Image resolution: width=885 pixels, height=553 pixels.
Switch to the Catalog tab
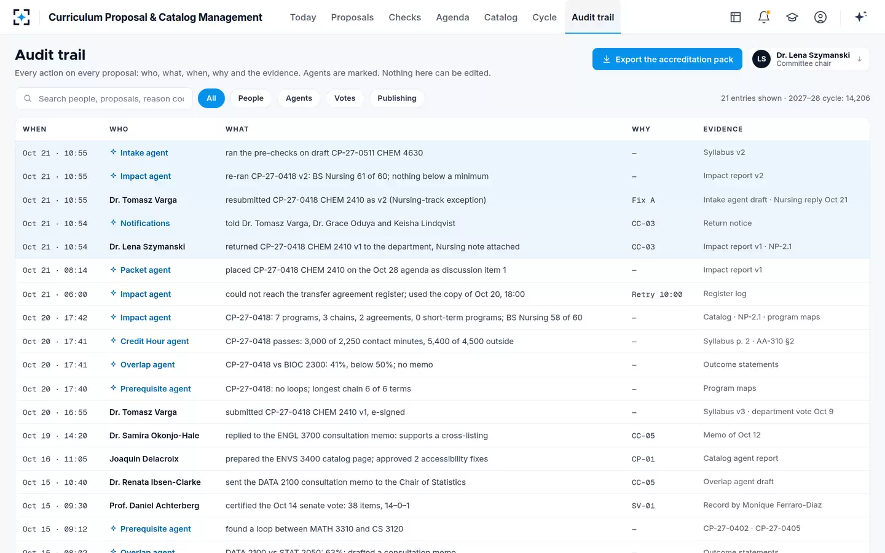501,17
